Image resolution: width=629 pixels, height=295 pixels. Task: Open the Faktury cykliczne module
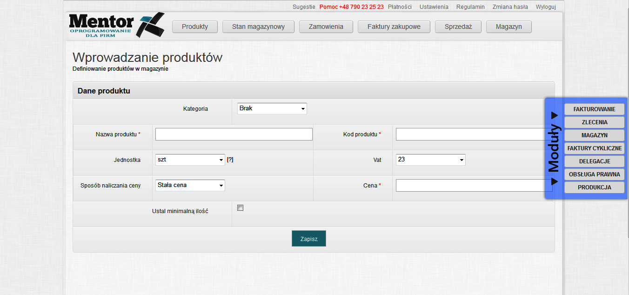[594, 148]
